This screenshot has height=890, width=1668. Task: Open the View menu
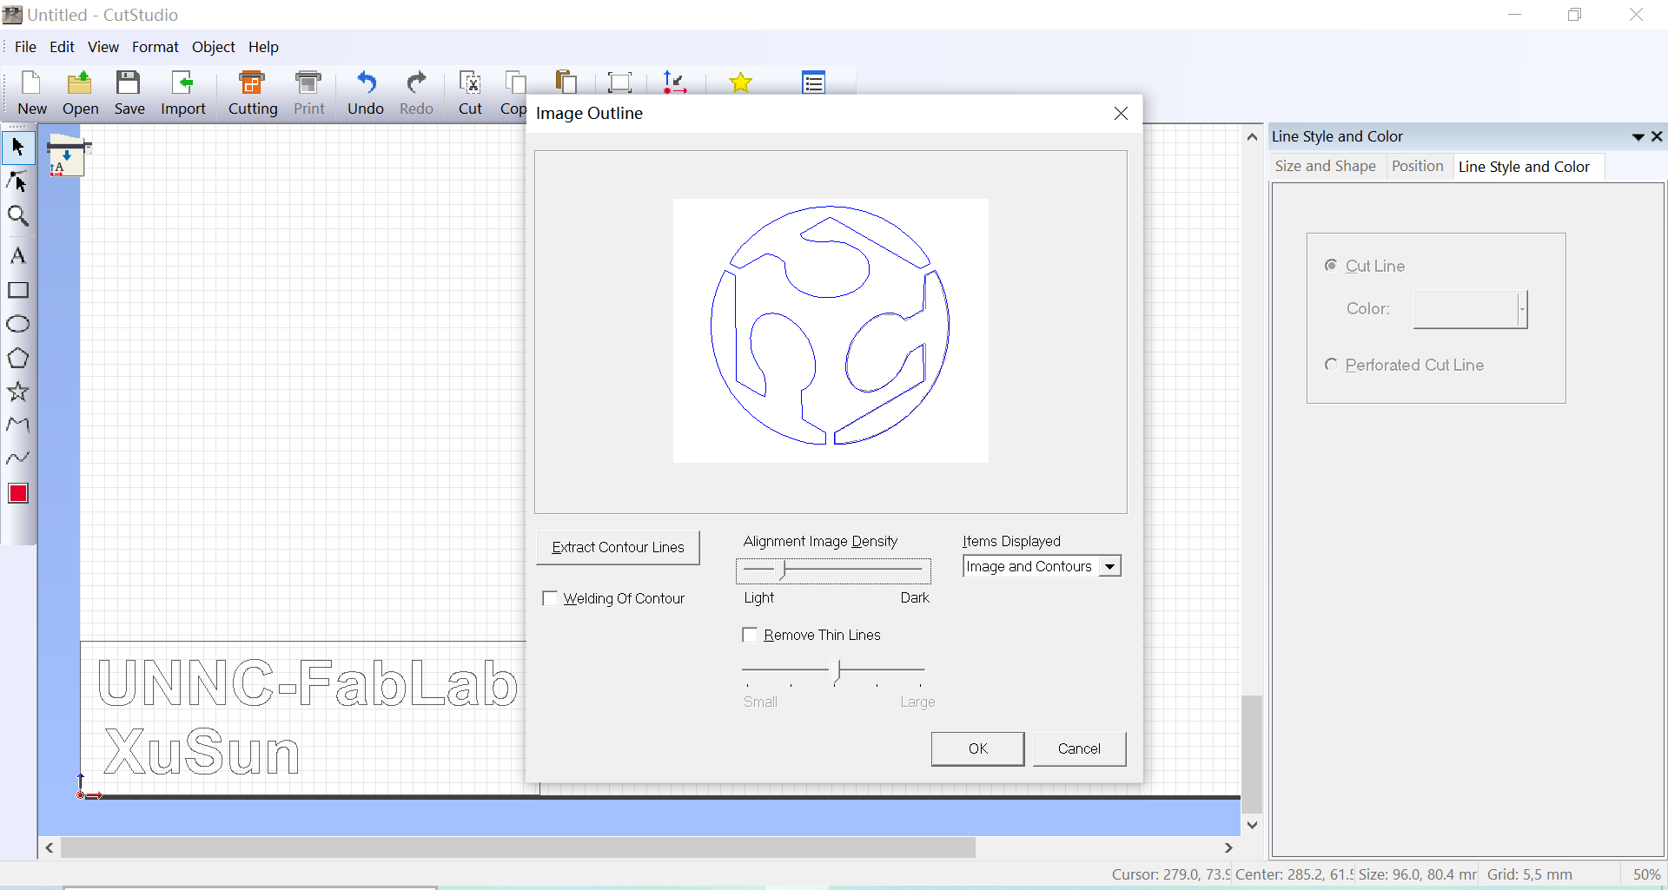click(103, 47)
